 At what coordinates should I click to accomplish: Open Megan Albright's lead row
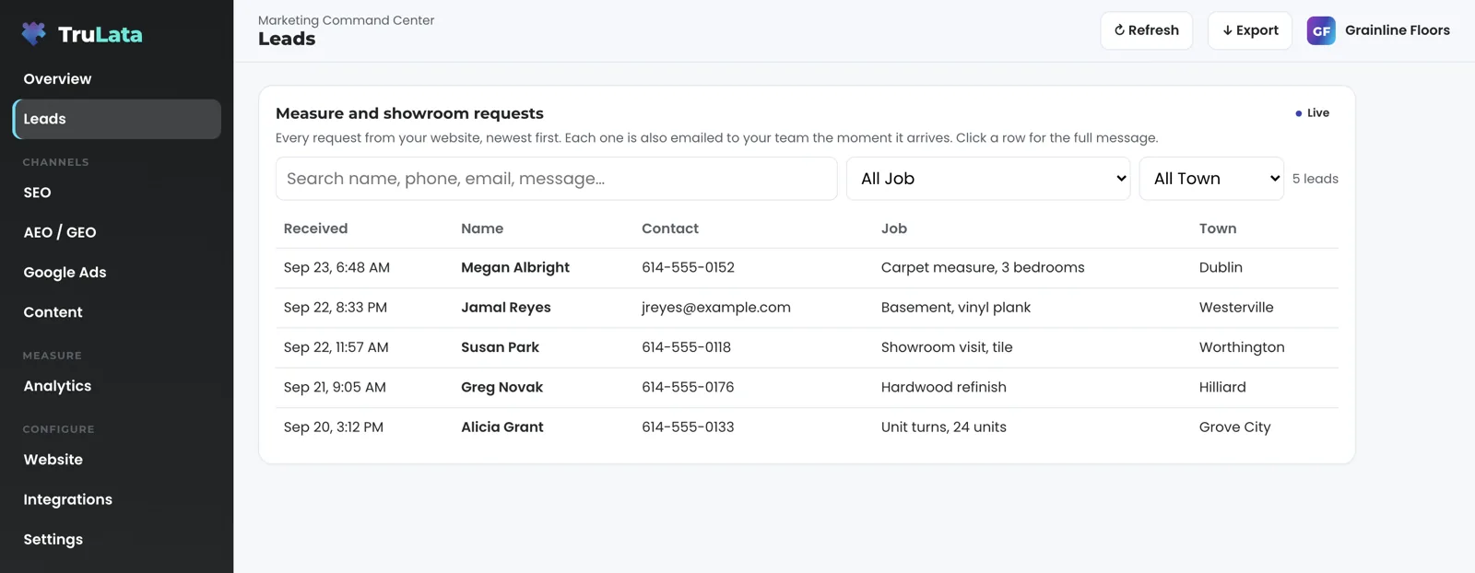pos(807,268)
